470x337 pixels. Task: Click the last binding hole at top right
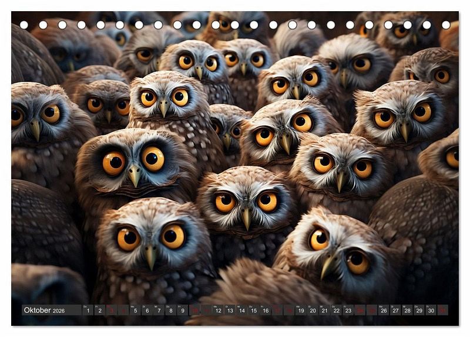point(446,25)
